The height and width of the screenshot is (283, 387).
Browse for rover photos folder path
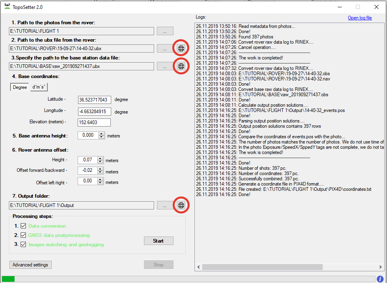(x=165, y=31)
